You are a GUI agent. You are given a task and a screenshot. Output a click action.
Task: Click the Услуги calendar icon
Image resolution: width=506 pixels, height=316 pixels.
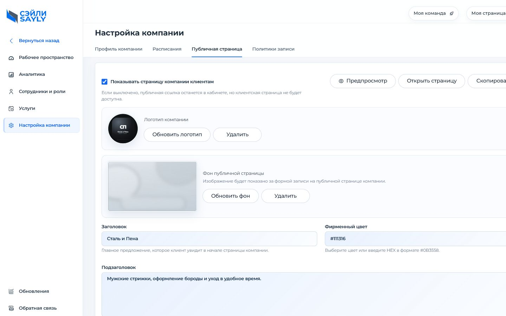[11, 108]
